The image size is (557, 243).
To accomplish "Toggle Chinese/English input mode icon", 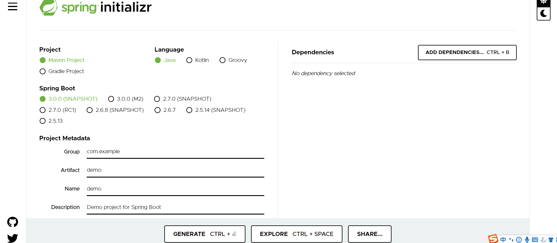I will (x=503, y=240).
